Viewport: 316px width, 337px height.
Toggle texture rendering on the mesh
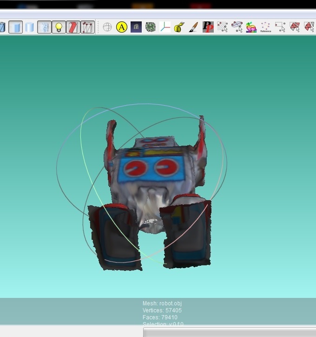pos(44,27)
